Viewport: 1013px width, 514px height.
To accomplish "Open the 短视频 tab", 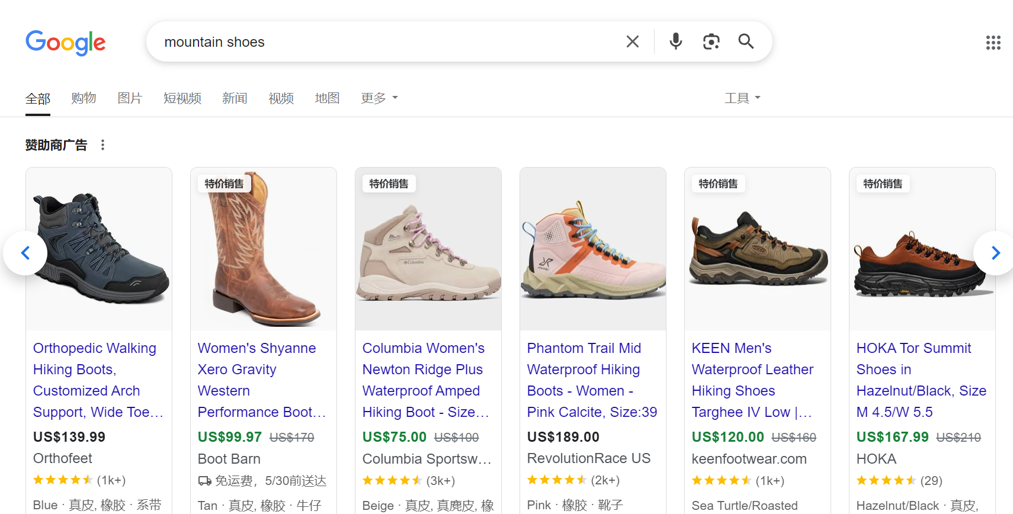I will tap(182, 98).
